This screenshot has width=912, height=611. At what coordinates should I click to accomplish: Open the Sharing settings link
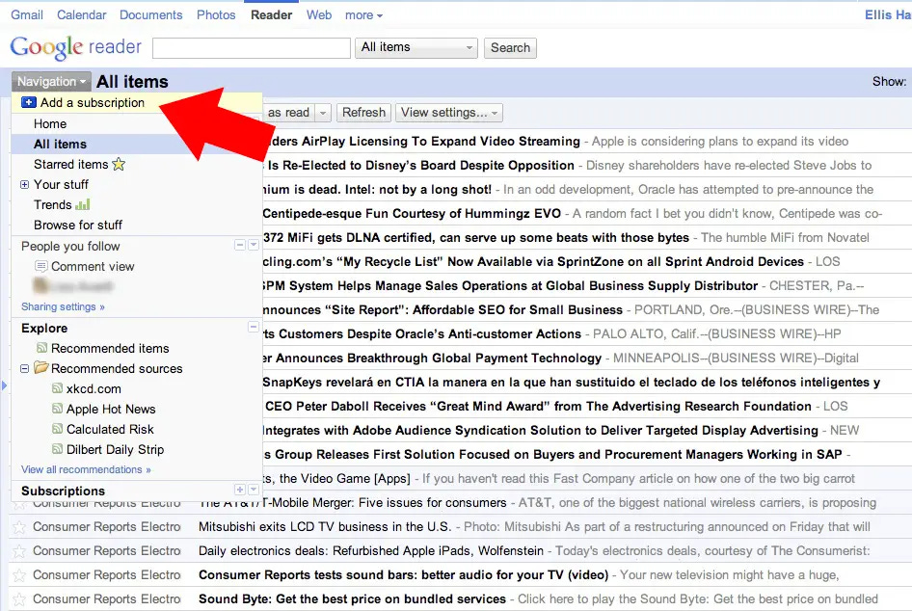(x=63, y=306)
